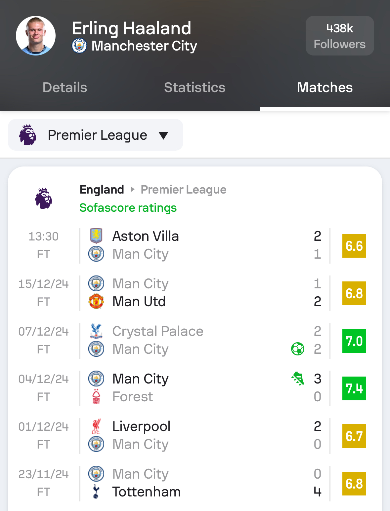Click the Sofascore ratings link

[128, 208]
